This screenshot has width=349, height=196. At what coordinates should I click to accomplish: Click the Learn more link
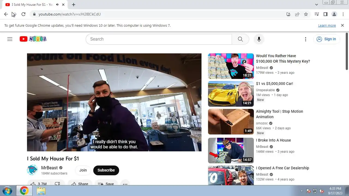(x=327, y=25)
